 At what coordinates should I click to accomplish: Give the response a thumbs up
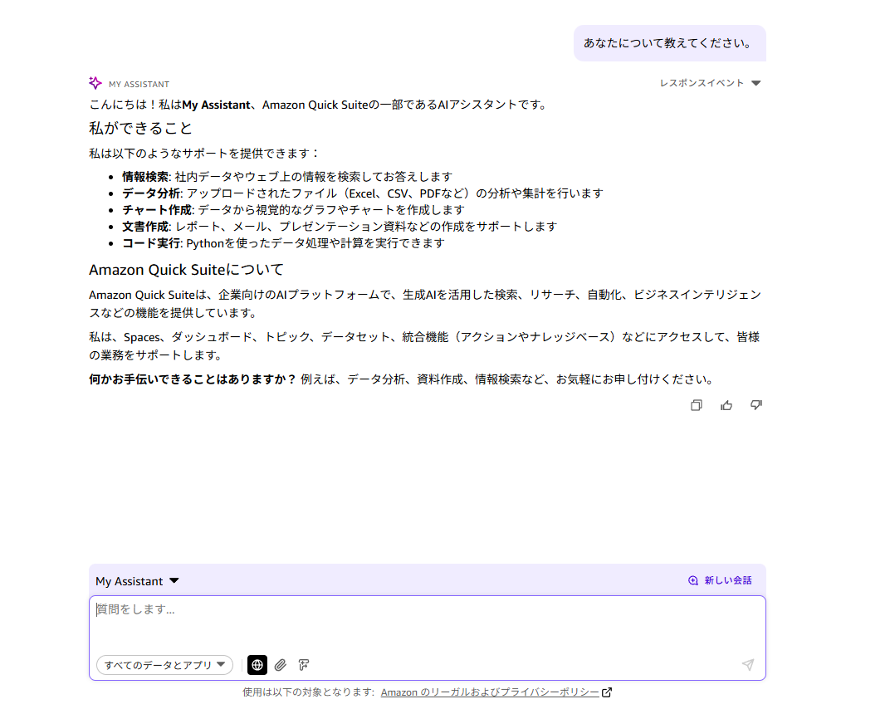pyautogui.click(x=726, y=405)
